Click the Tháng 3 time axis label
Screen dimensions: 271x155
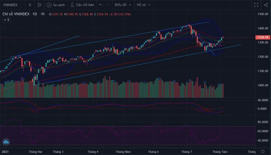pyautogui.click(x=58, y=152)
